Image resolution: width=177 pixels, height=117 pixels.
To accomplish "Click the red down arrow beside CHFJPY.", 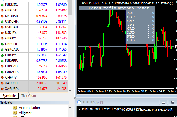I will pos(2,78).
